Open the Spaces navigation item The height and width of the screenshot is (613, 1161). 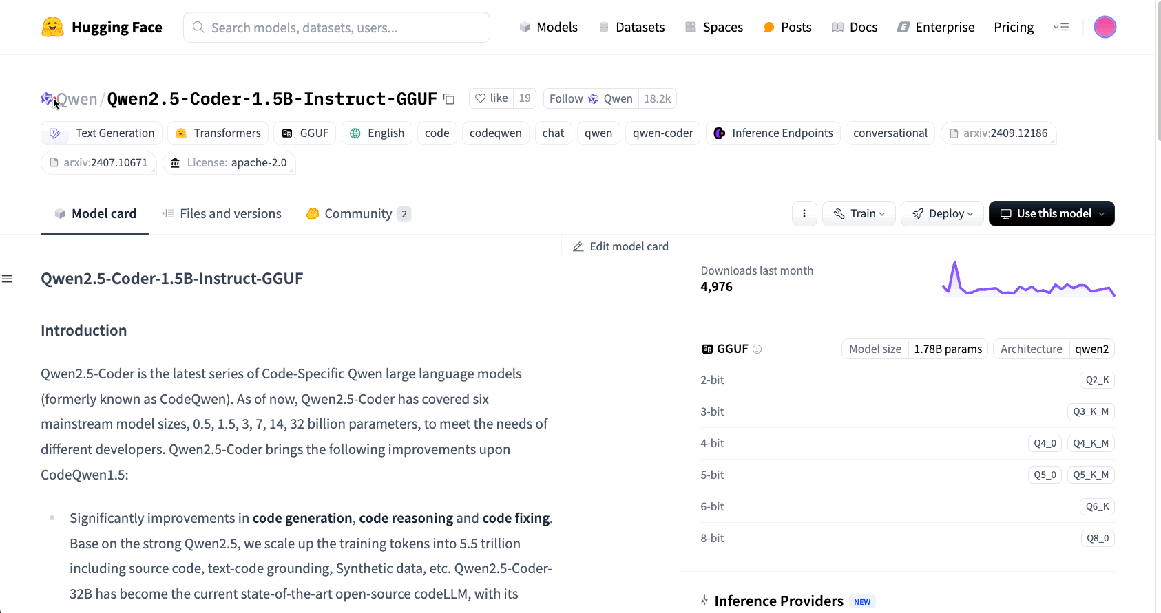click(x=714, y=27)
